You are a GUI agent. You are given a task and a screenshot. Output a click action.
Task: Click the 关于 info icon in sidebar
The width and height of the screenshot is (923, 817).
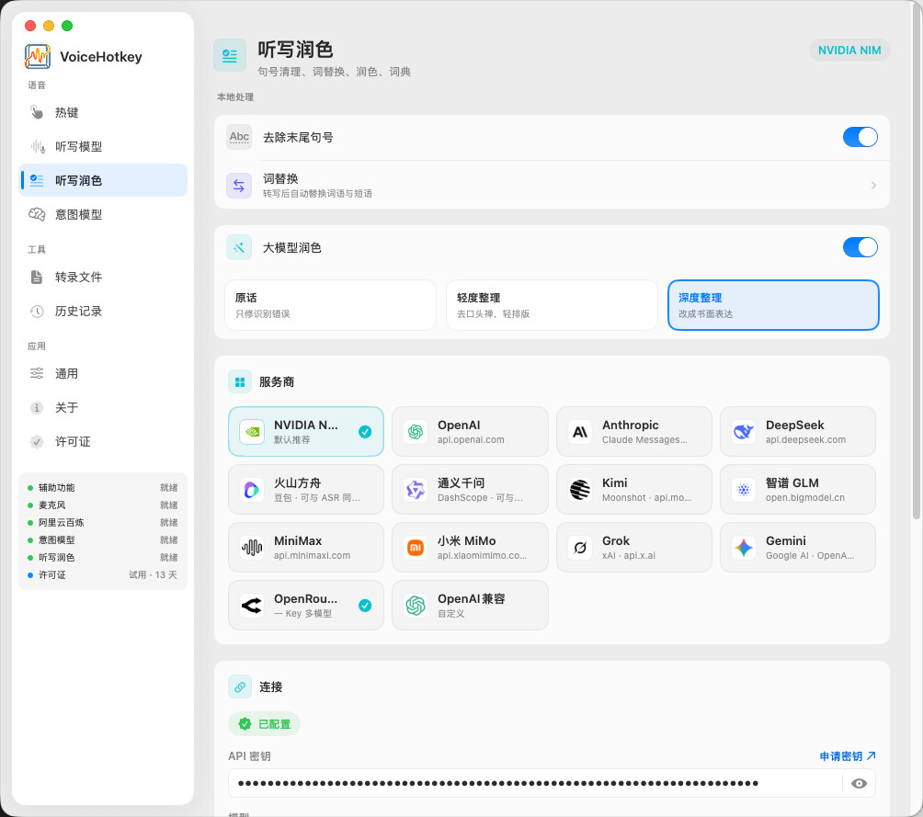(37, 407)
